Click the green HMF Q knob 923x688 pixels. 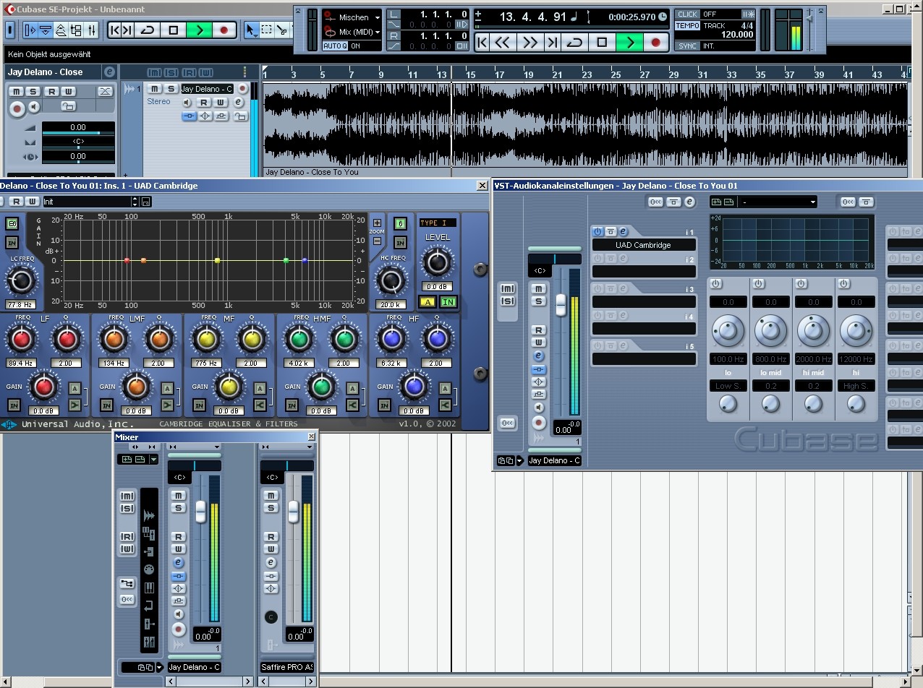coord(344,339)
